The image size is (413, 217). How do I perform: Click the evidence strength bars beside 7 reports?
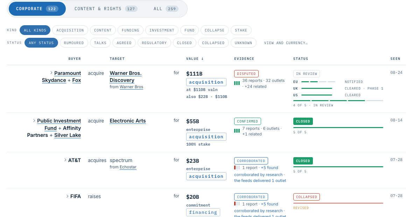[x=237, y=131]
